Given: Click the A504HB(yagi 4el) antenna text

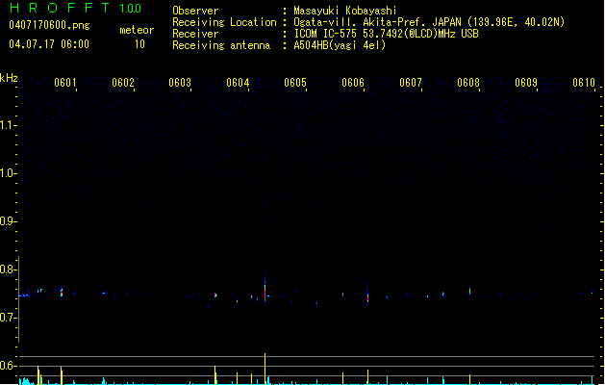Looking at the screenshot, I should (340, 45).
